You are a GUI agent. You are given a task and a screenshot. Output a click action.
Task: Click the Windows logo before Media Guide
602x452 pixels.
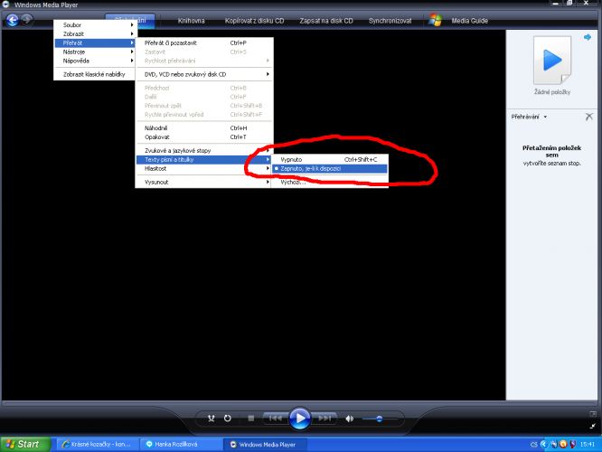[435, 20]
